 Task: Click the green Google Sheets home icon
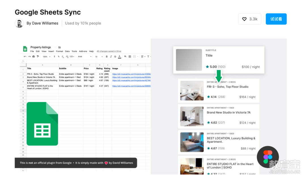25,49
